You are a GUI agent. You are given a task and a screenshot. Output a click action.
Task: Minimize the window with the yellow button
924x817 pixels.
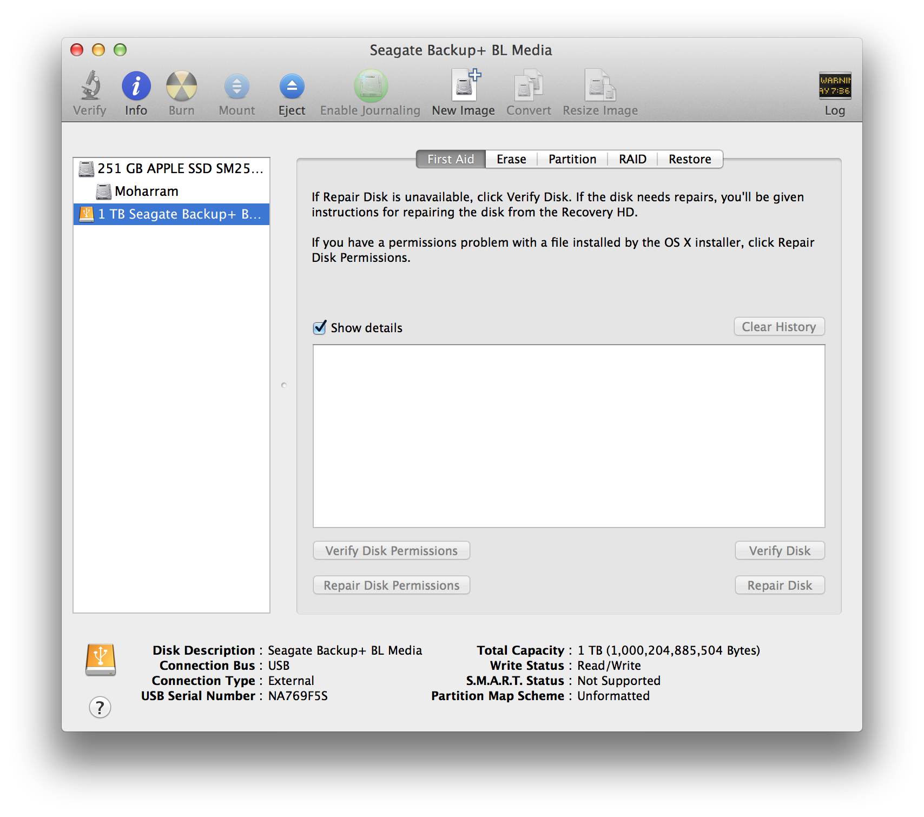pyautogui.click(x=98, y=50)
